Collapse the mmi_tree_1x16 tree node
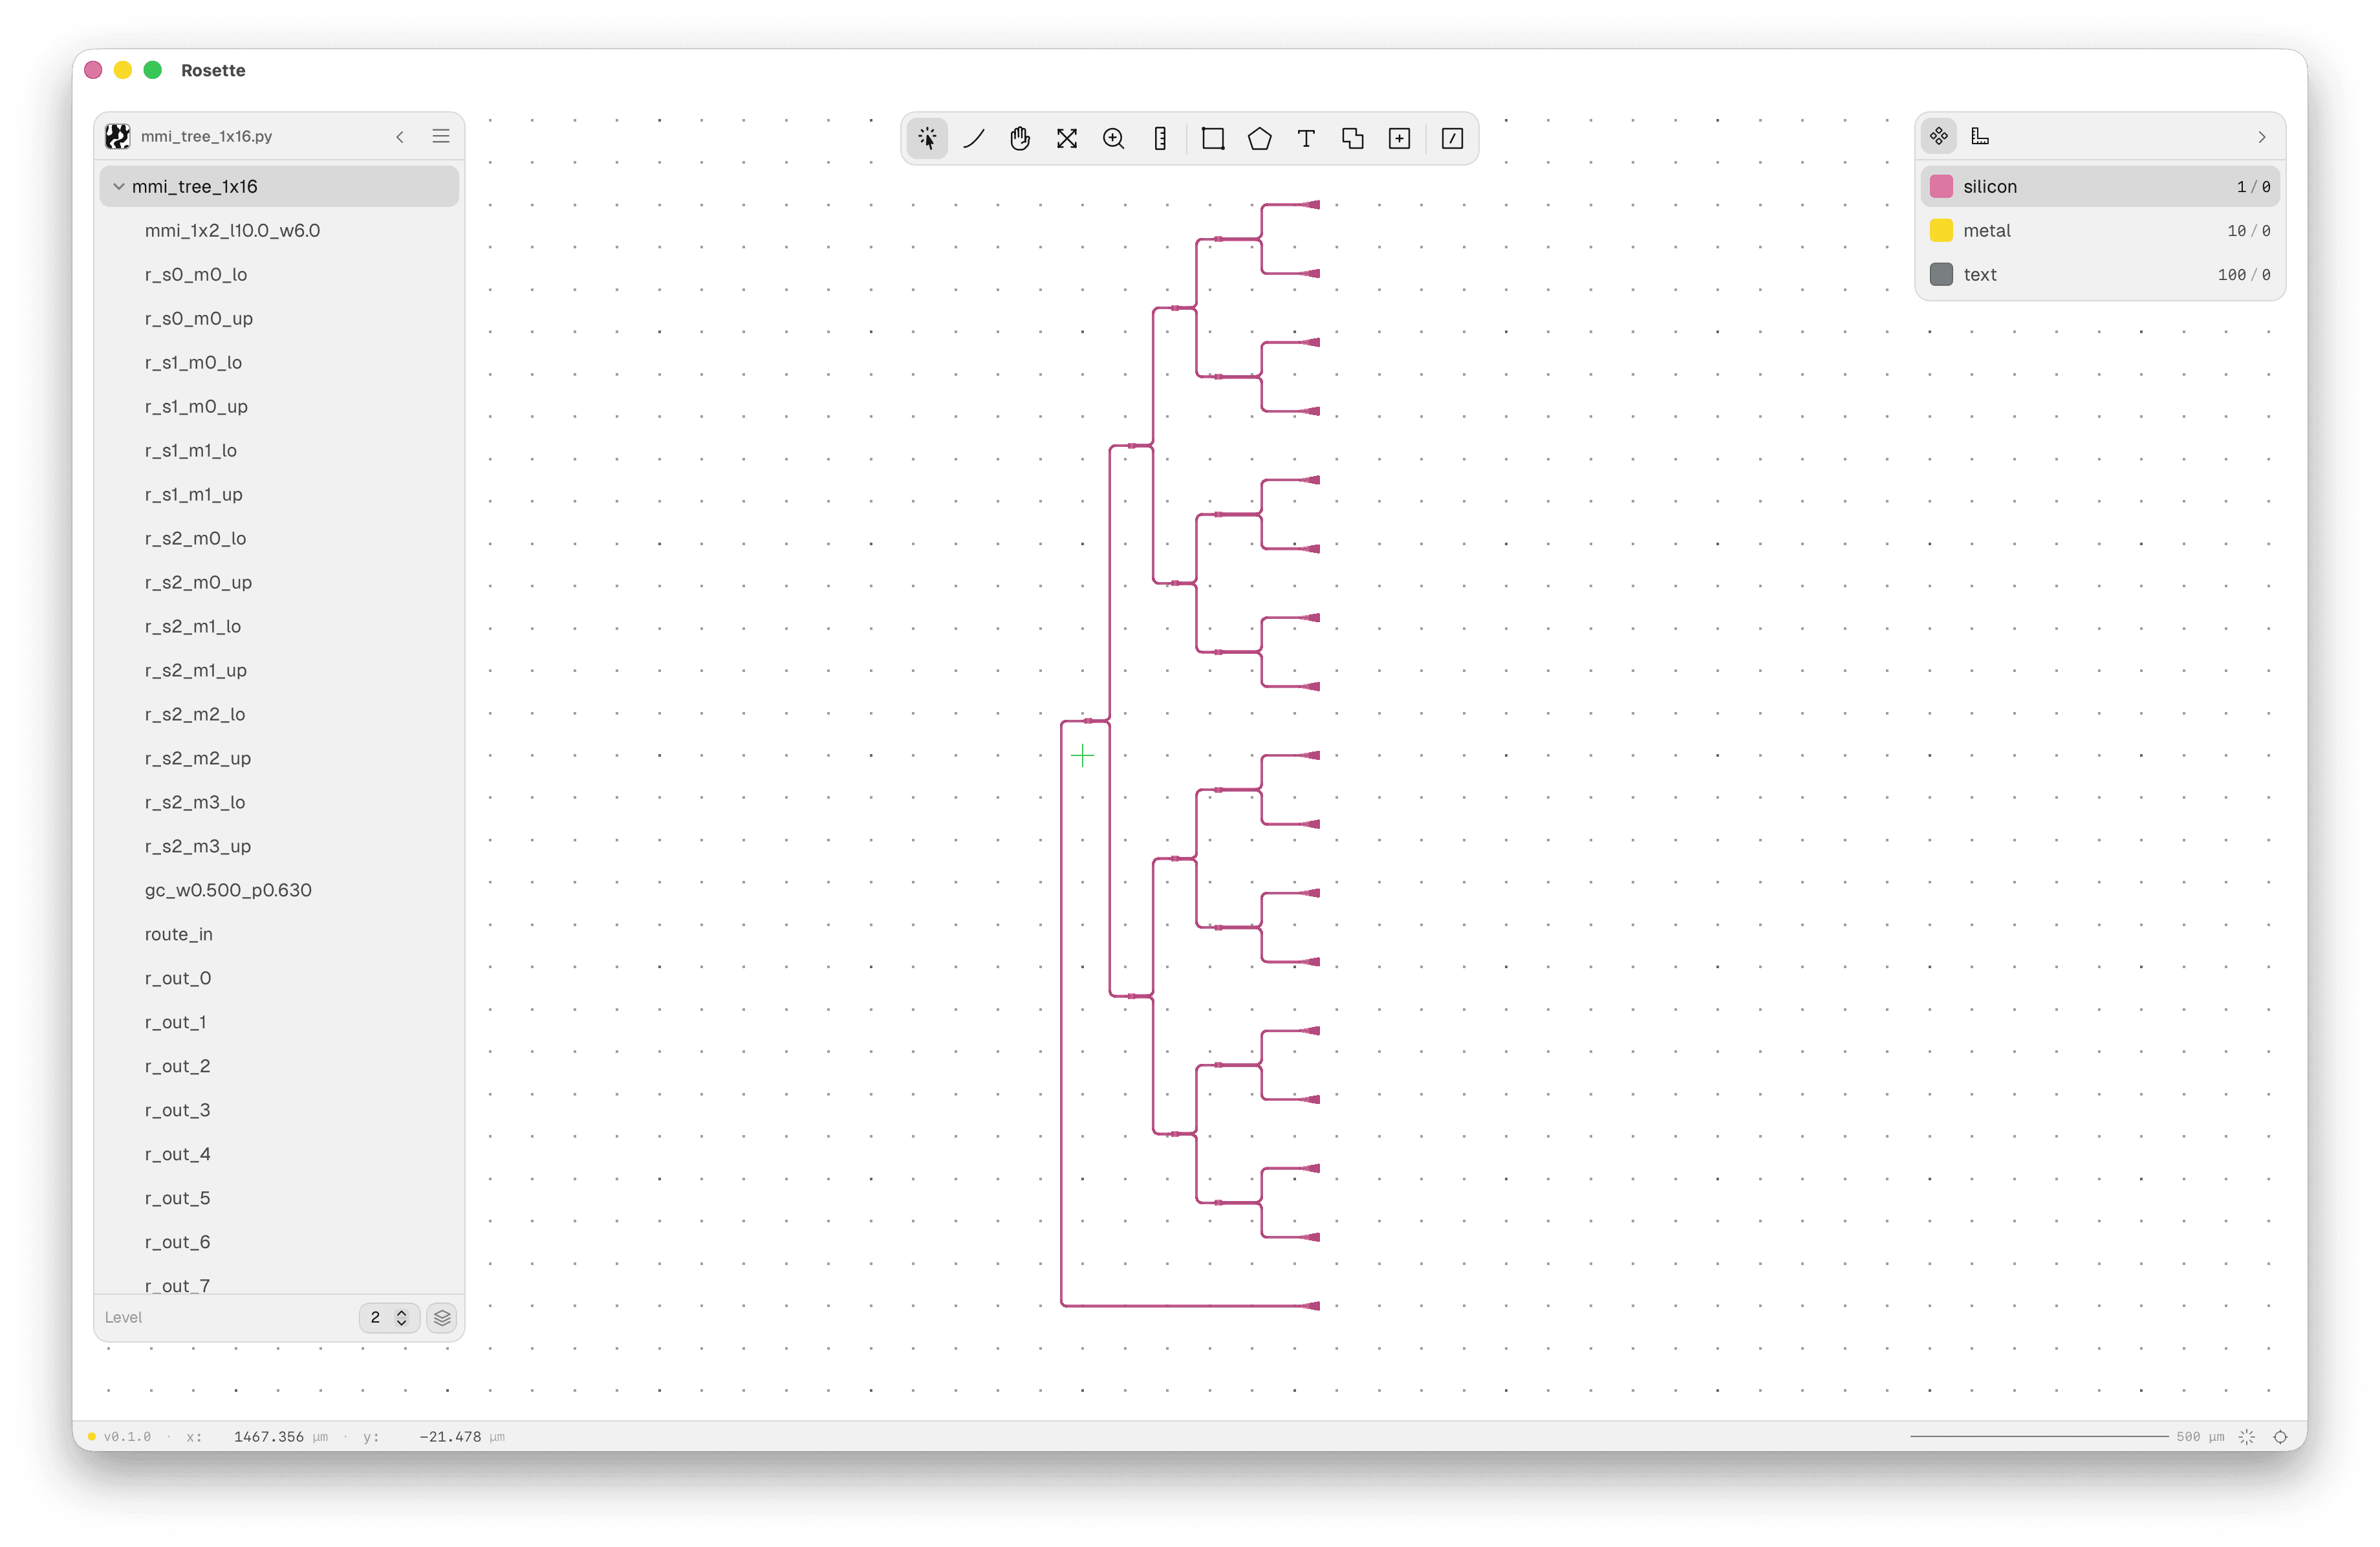Viewport: 2380px width, 1547px height. click(x=119, y=186)
